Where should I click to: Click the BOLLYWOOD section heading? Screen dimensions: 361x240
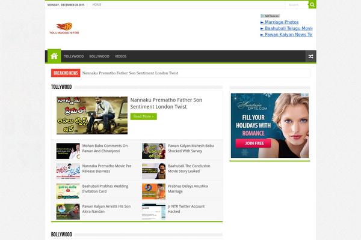click(x=61, y=235)
